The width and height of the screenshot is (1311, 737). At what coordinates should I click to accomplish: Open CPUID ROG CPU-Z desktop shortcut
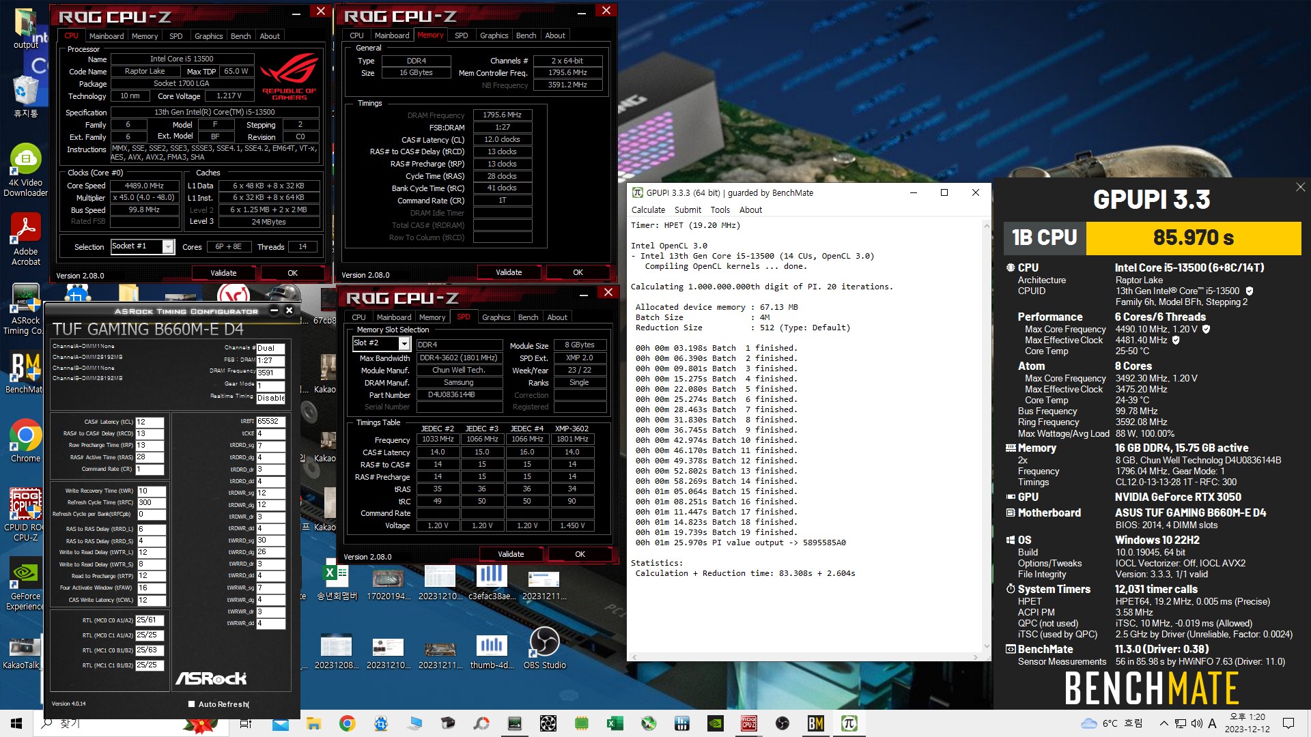tap(26, 515)
